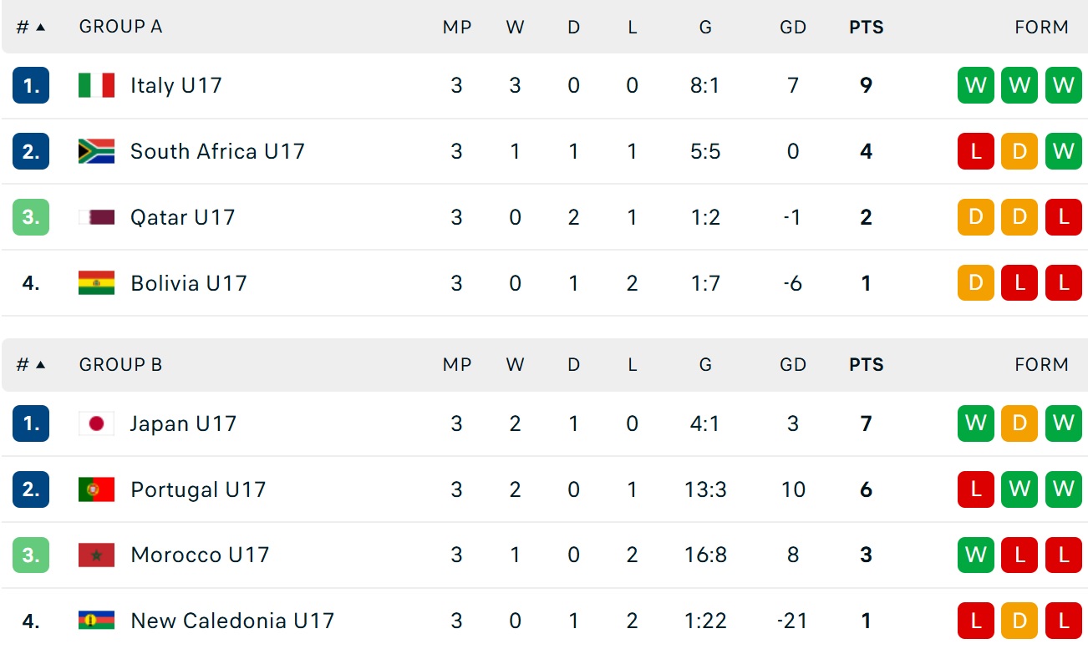The height and width of the screenshot is (649, 1088).
Task: Click South Africa's red L form badge
Action: 975,151
